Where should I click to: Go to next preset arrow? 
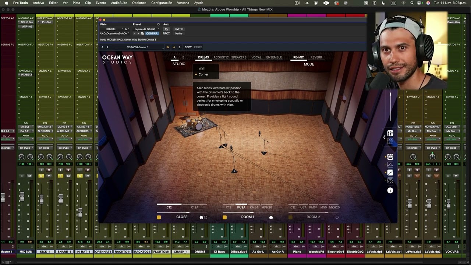[x=107, y=47]
